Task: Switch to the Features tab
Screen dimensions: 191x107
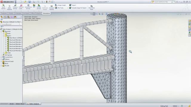Action: pos(4,13)
